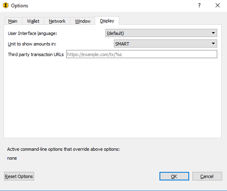Click the Unit to show amounts in label
Viewport: 227px width, 191px height.
point(32,44)
